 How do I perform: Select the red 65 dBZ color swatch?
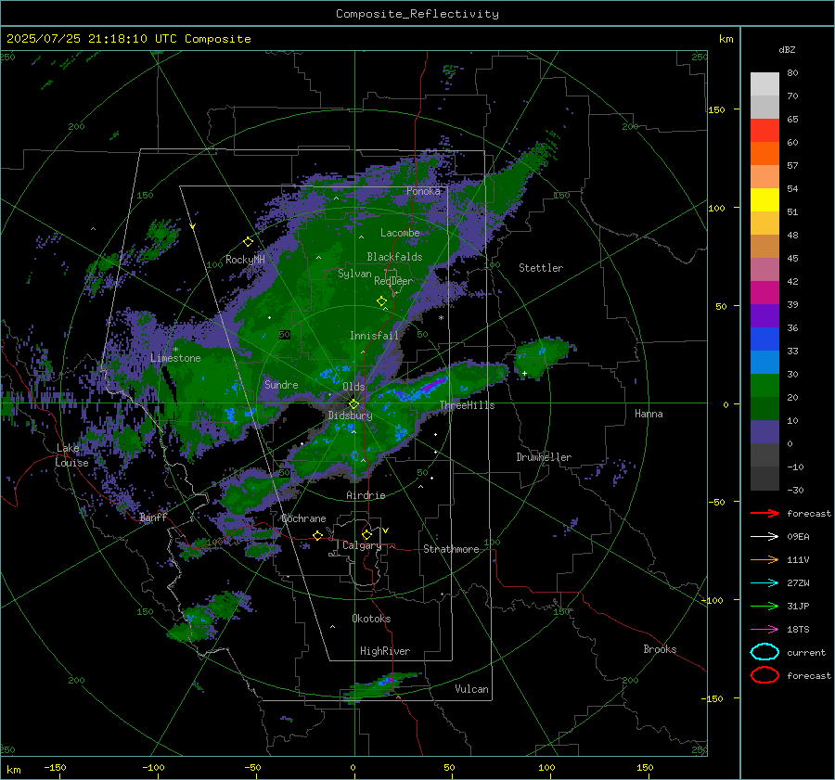coord(764,131)
